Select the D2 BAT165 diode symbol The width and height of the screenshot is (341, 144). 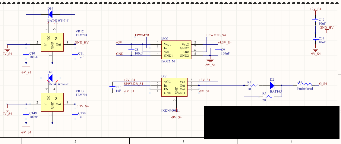272,86
